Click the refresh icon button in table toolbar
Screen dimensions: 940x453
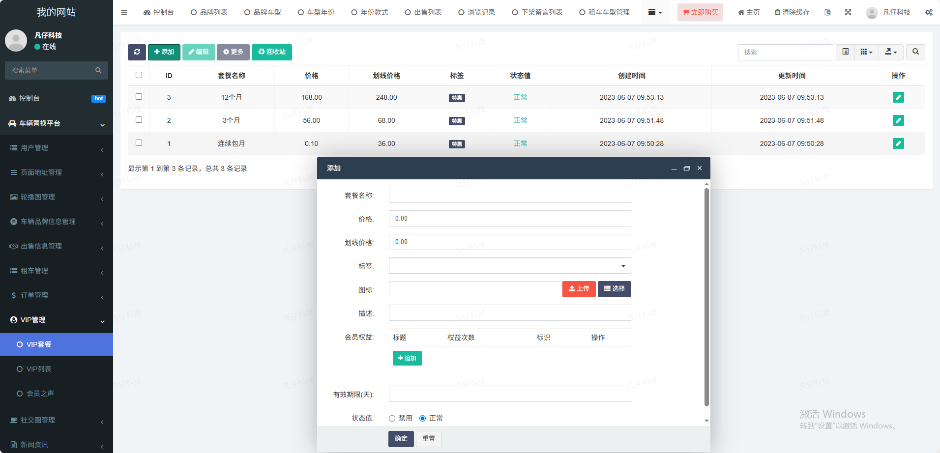(x=137, y=52)
